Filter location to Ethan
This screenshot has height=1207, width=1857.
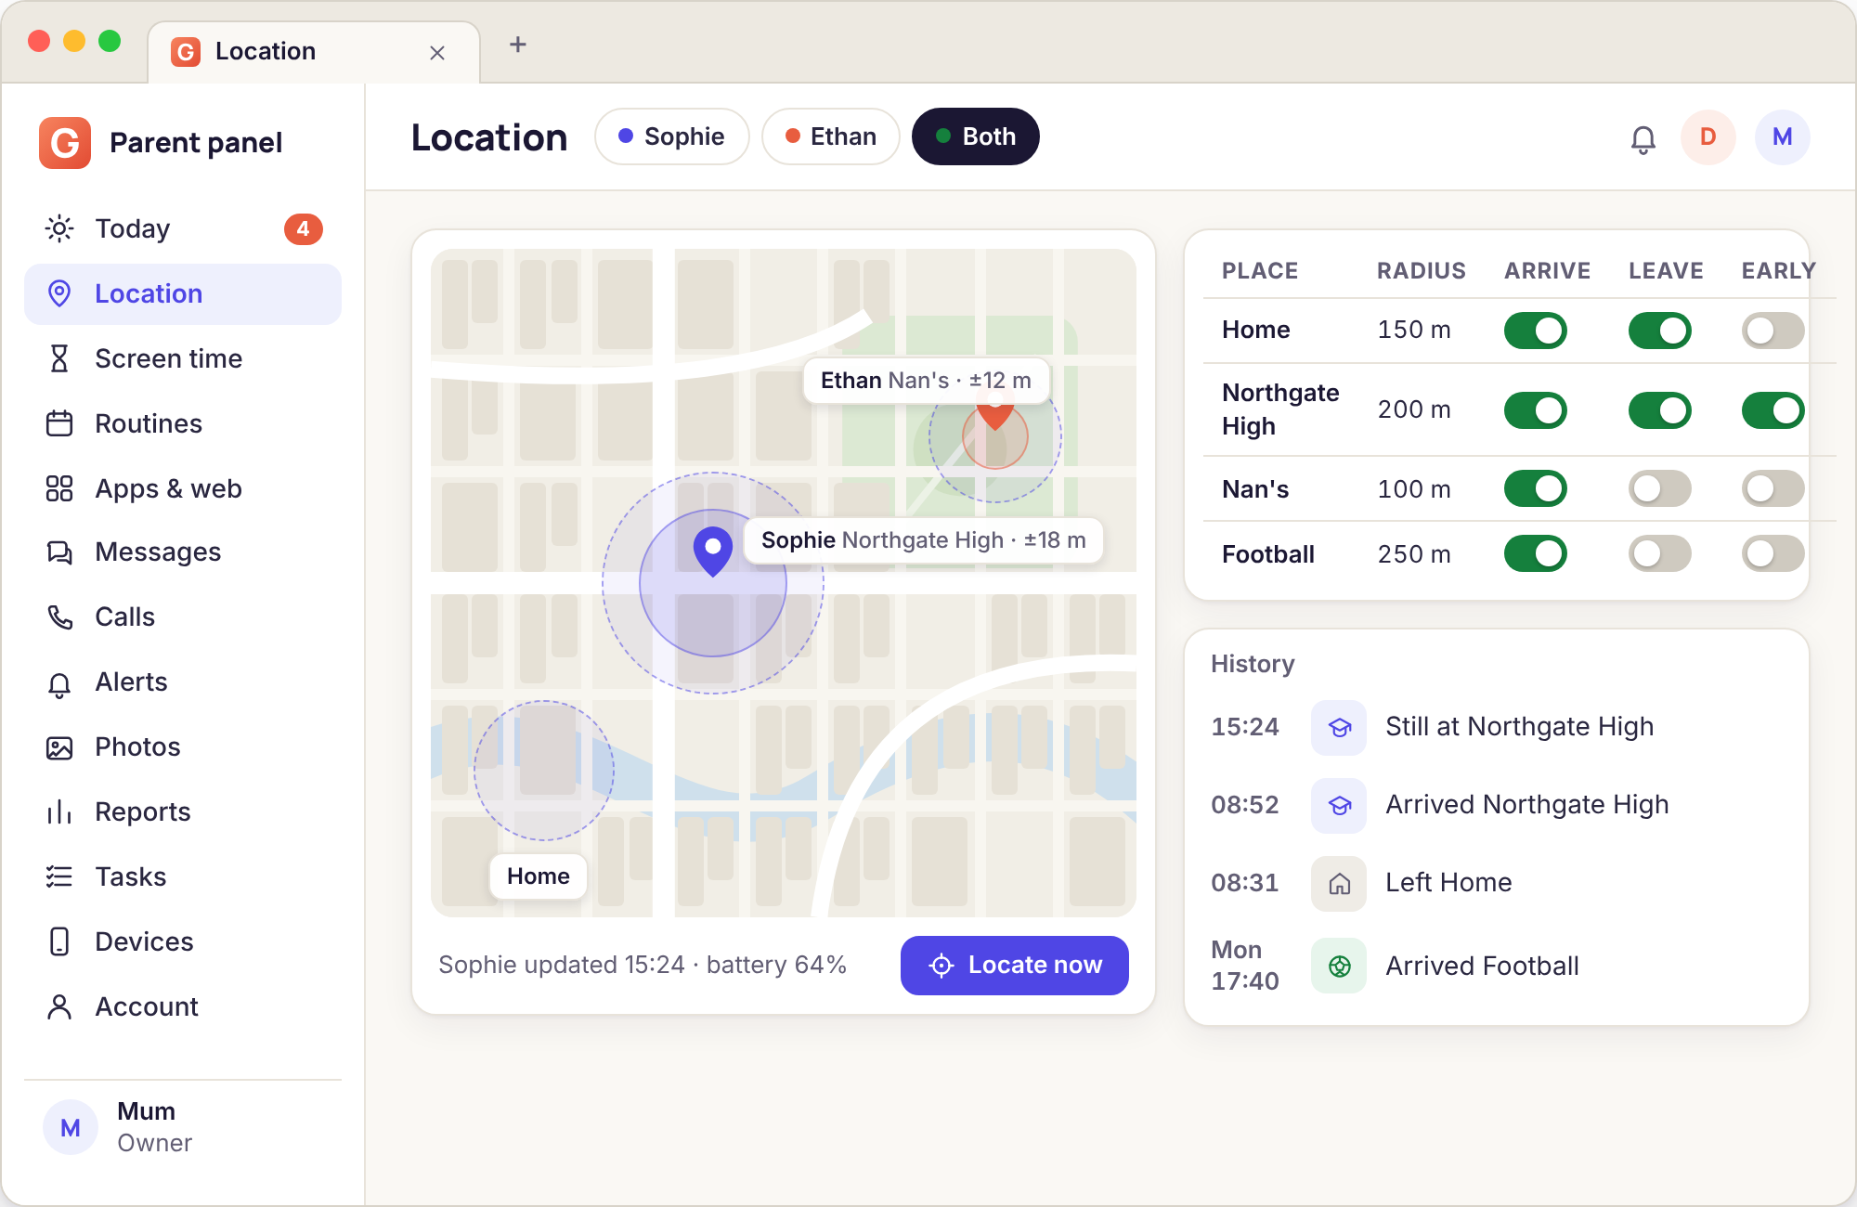[x=831, y=136]
